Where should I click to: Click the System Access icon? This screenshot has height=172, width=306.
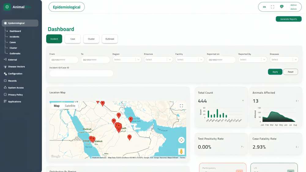[x=5, y=88]
